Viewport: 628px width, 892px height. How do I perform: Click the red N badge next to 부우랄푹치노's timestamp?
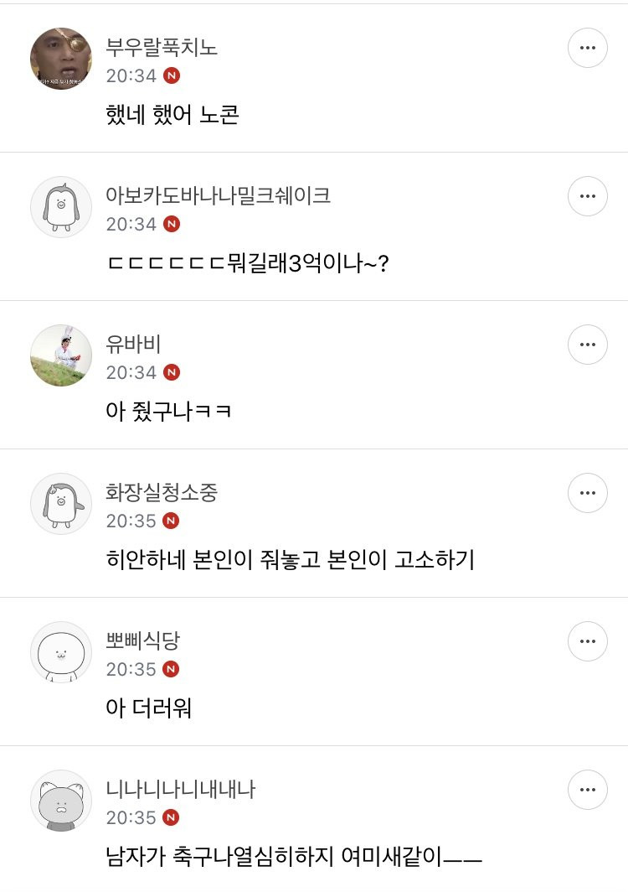pyautogui.click(x=172, y=75)
